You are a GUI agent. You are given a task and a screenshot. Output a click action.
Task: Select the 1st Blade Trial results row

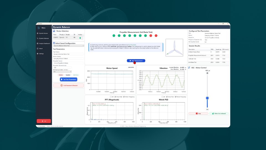point(208,59)
